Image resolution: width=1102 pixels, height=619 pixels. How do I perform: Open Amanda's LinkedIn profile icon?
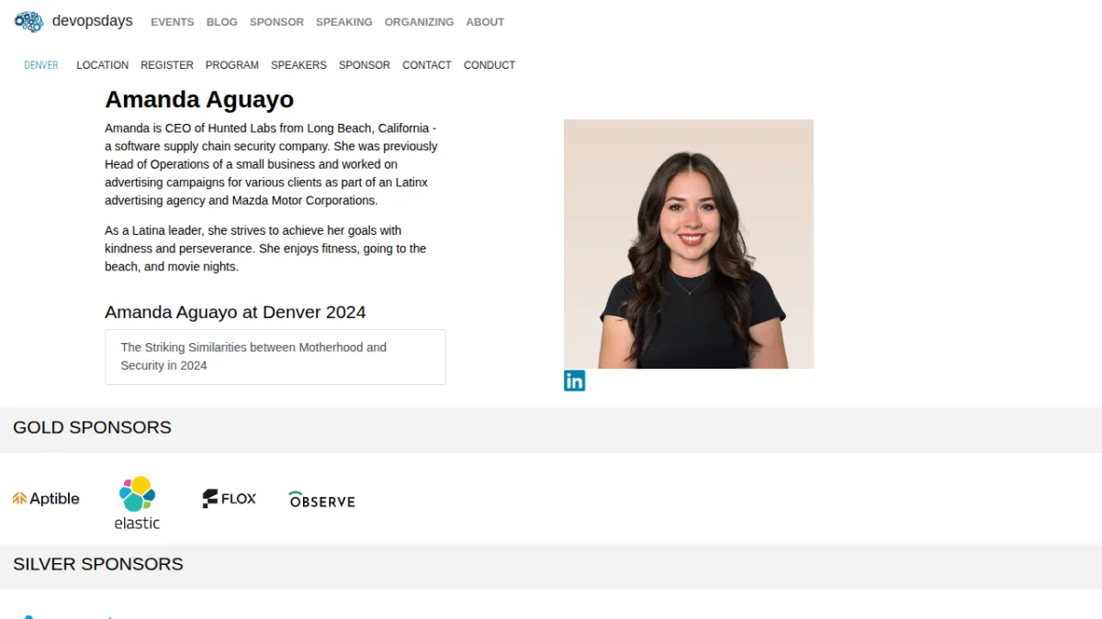[x=574, y=381]
